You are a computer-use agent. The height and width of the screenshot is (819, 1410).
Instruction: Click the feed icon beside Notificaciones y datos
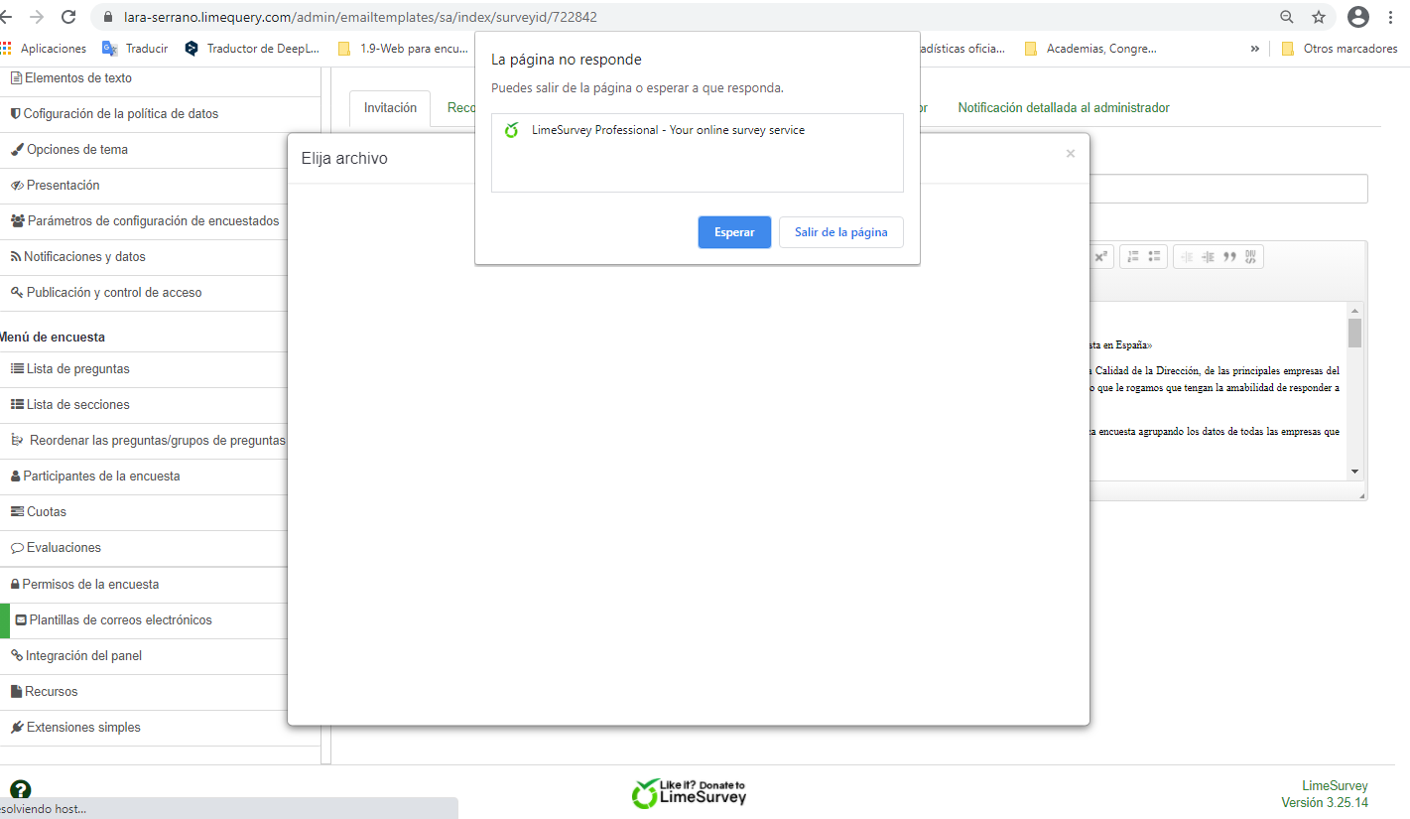(x=16, y=257)
